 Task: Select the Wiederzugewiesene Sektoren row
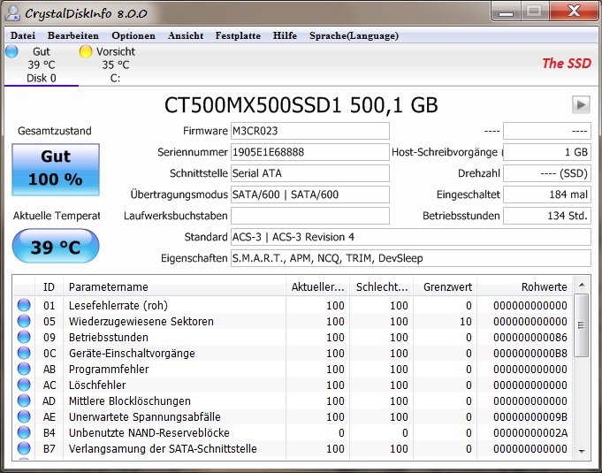pyautogui.click(x=293, y=321)
